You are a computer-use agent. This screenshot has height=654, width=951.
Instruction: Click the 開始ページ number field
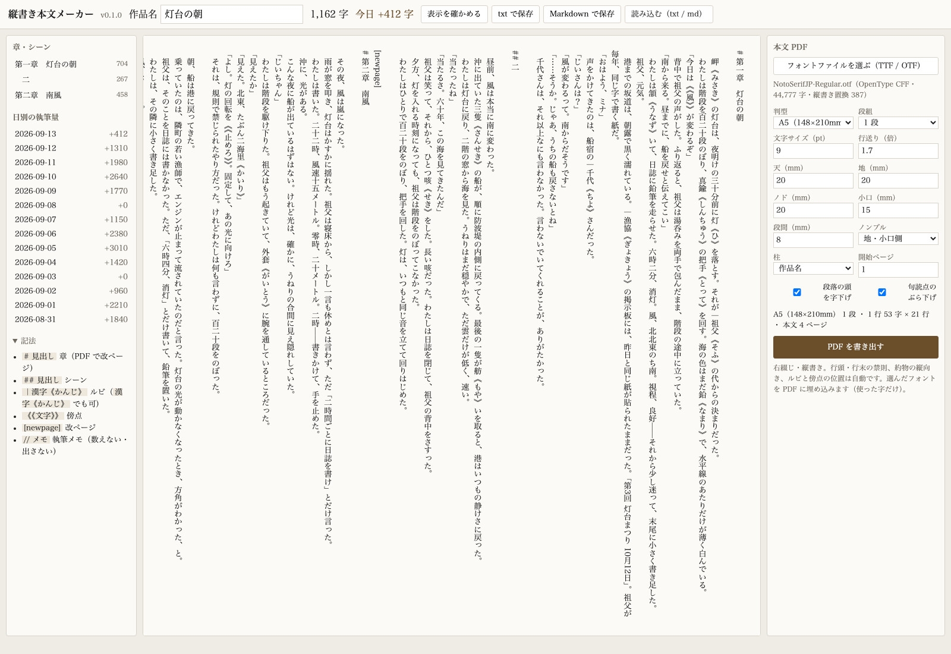click(x=898, y=269)
